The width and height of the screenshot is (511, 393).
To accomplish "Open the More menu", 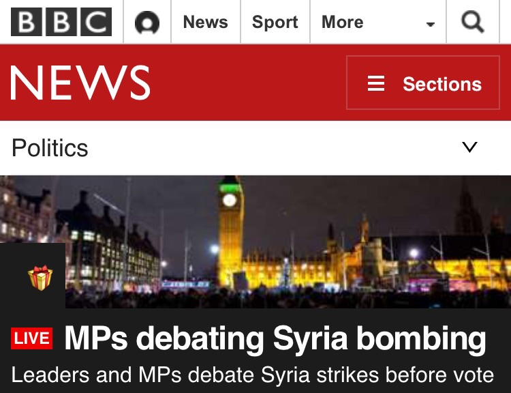I will click(342, 22).
